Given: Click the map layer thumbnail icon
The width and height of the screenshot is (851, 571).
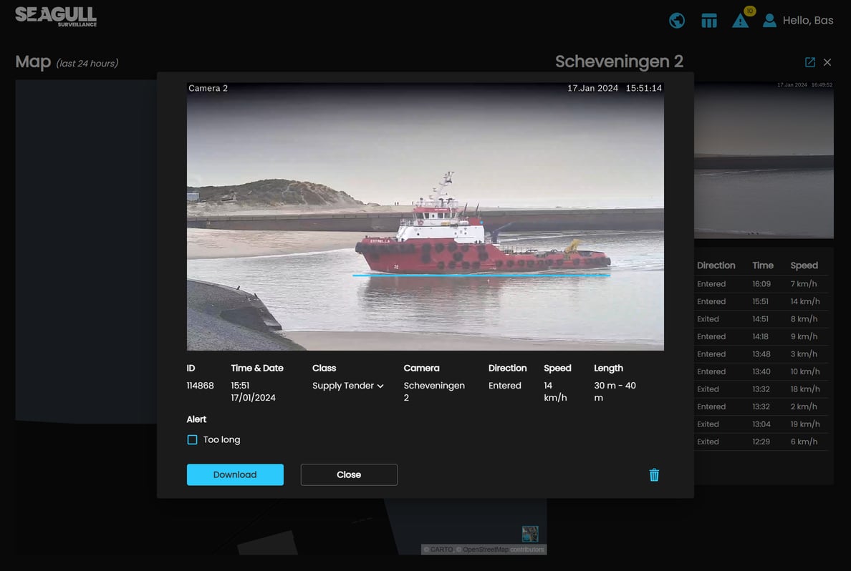Looking at the screenshot, I should (529, 534).
